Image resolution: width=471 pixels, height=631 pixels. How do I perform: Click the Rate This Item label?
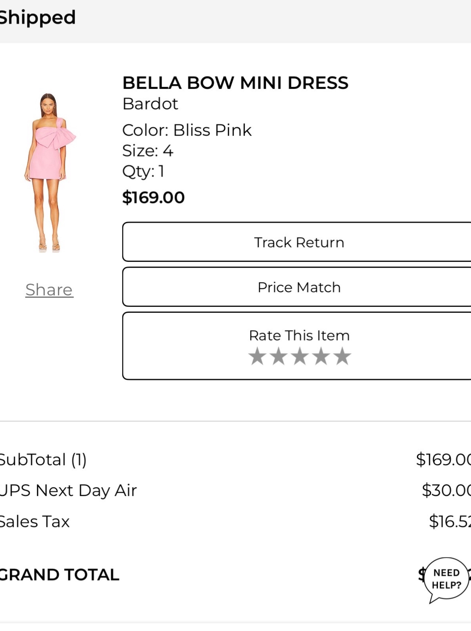coord(299,335)
